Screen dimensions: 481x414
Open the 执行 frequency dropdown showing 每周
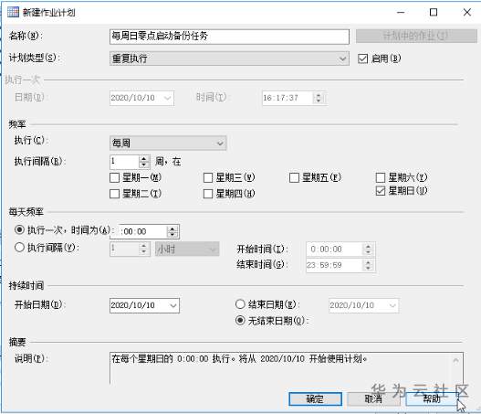pyautogui.click(x=168, y=143)
